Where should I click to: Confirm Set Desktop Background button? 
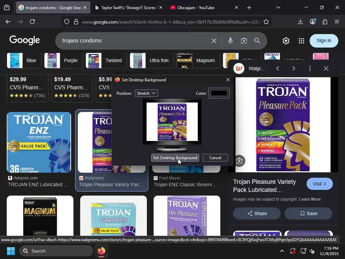(x=175, y=158)
